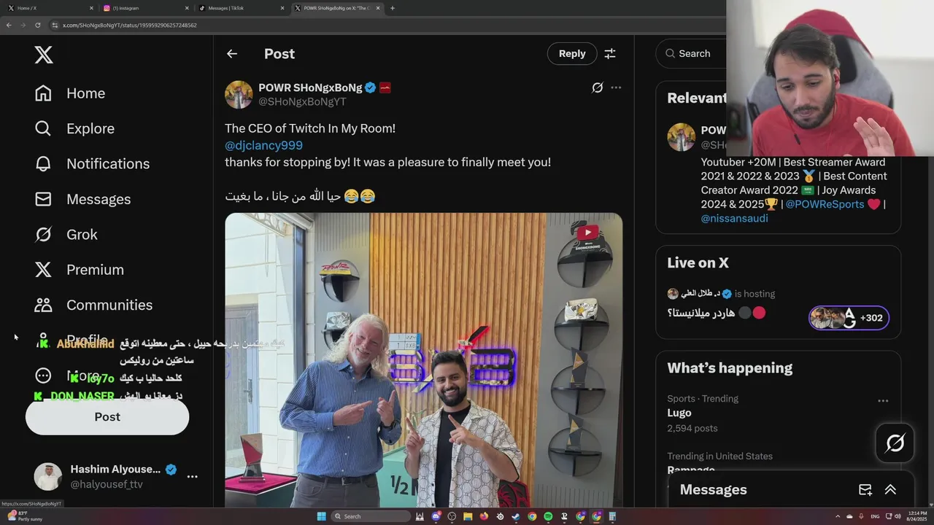Open the OBS Studio taskbar icon

[x=452, y=516]
